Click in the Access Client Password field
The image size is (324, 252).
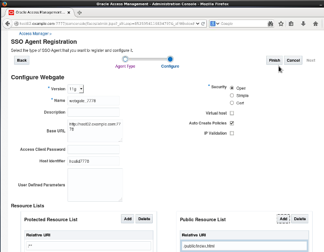pos(93,149)
